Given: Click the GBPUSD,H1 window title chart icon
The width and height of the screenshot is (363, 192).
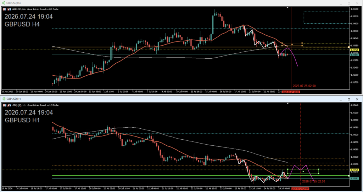Looking at the screenshot, I should (4, 99).
